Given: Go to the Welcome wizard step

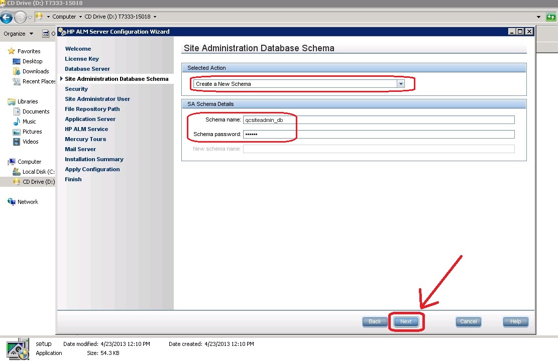Looking at the screenshot, I should coord(78,49).
